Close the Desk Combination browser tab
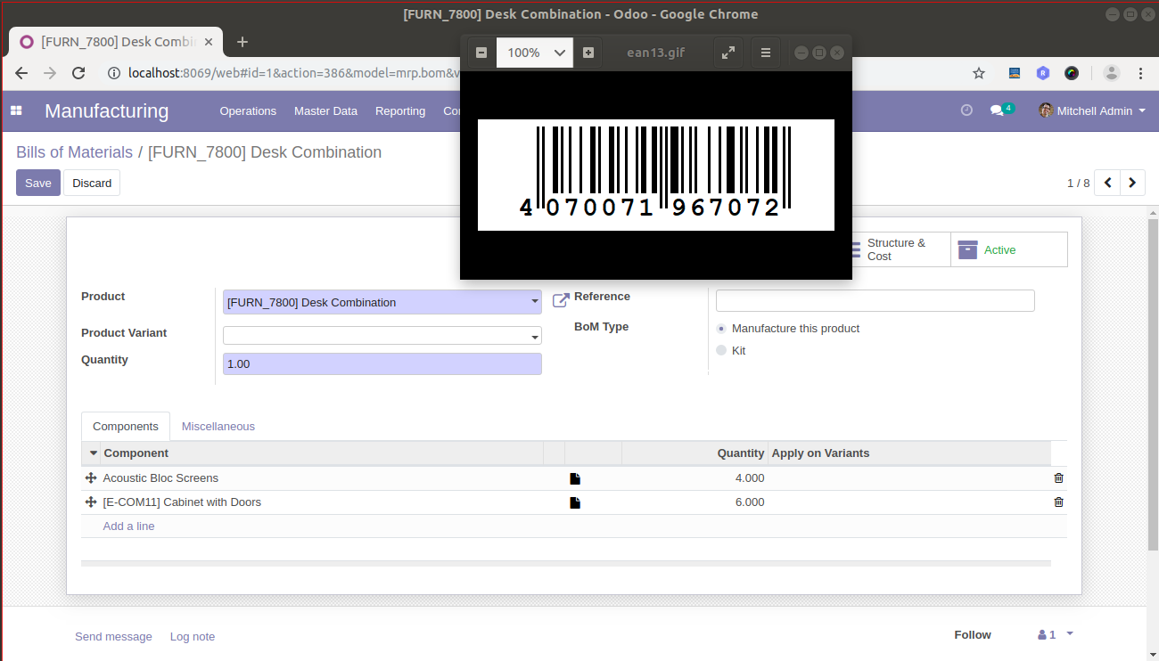1159x661 pixels. [x=210, y=42]
